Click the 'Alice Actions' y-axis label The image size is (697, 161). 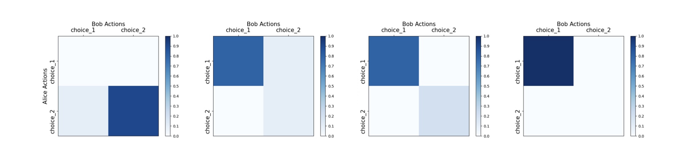click(x=45, y=86)
